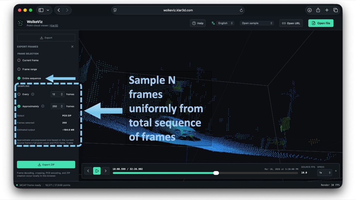356x200 pixels.
Task: Click info icon next to Every
Action: pyautogui.click(x=33, y=94)
